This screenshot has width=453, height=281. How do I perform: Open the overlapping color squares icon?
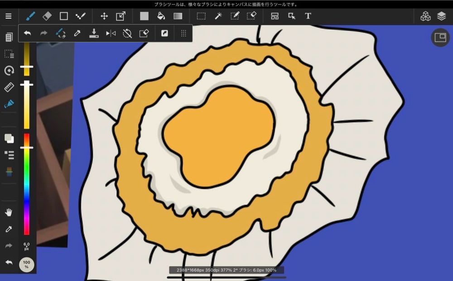click(9, 138)
